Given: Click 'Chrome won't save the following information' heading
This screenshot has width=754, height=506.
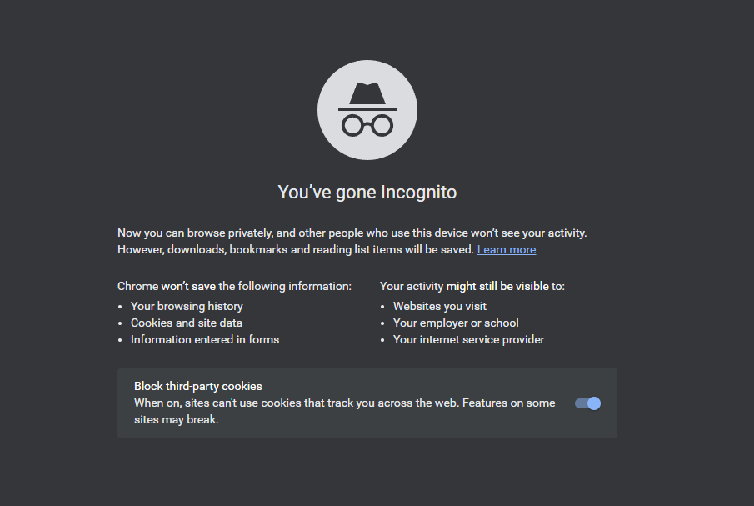Looking at the screenshot, I should 234,286.
